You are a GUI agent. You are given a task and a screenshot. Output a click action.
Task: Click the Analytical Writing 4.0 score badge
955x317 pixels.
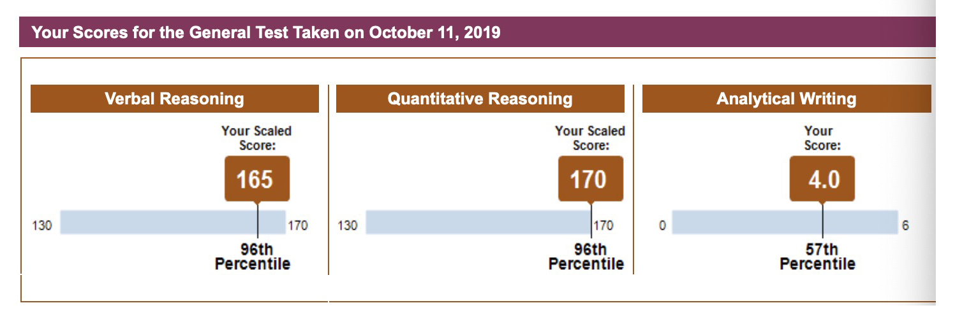tap(822, 179)
